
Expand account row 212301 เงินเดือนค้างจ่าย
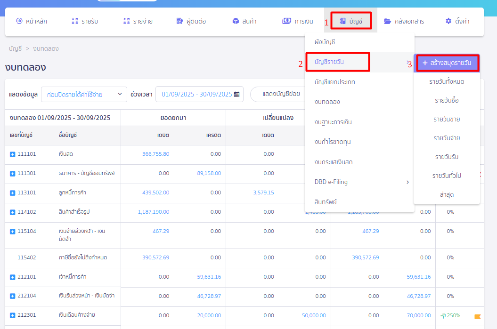tap(12, 315)
